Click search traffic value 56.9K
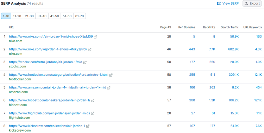The image size is (264, 133). coord(234,36)
